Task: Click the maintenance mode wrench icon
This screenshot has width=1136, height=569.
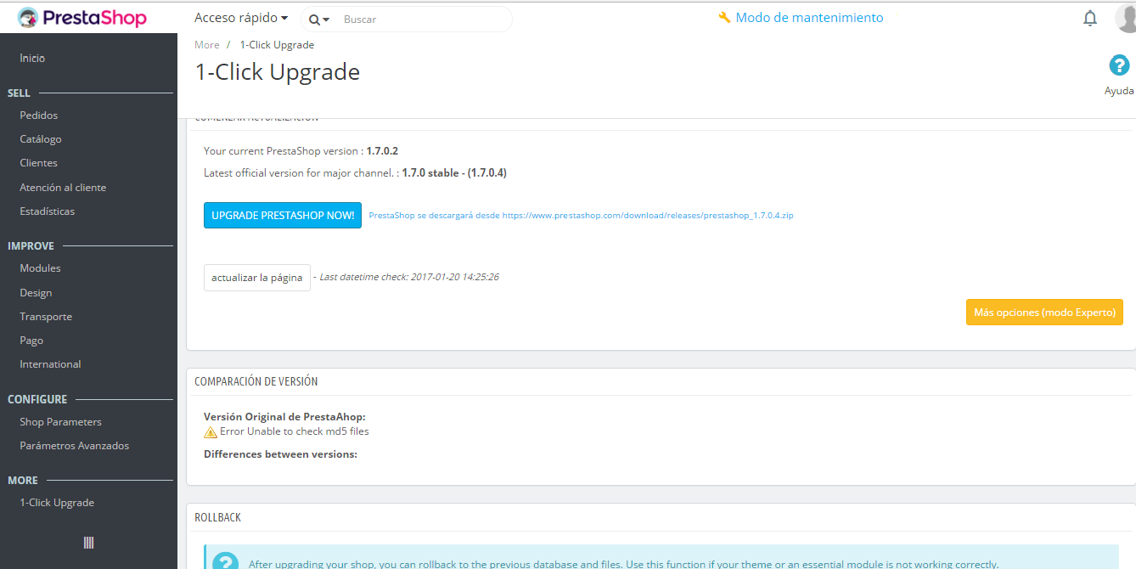Action: tap(724, 18)
